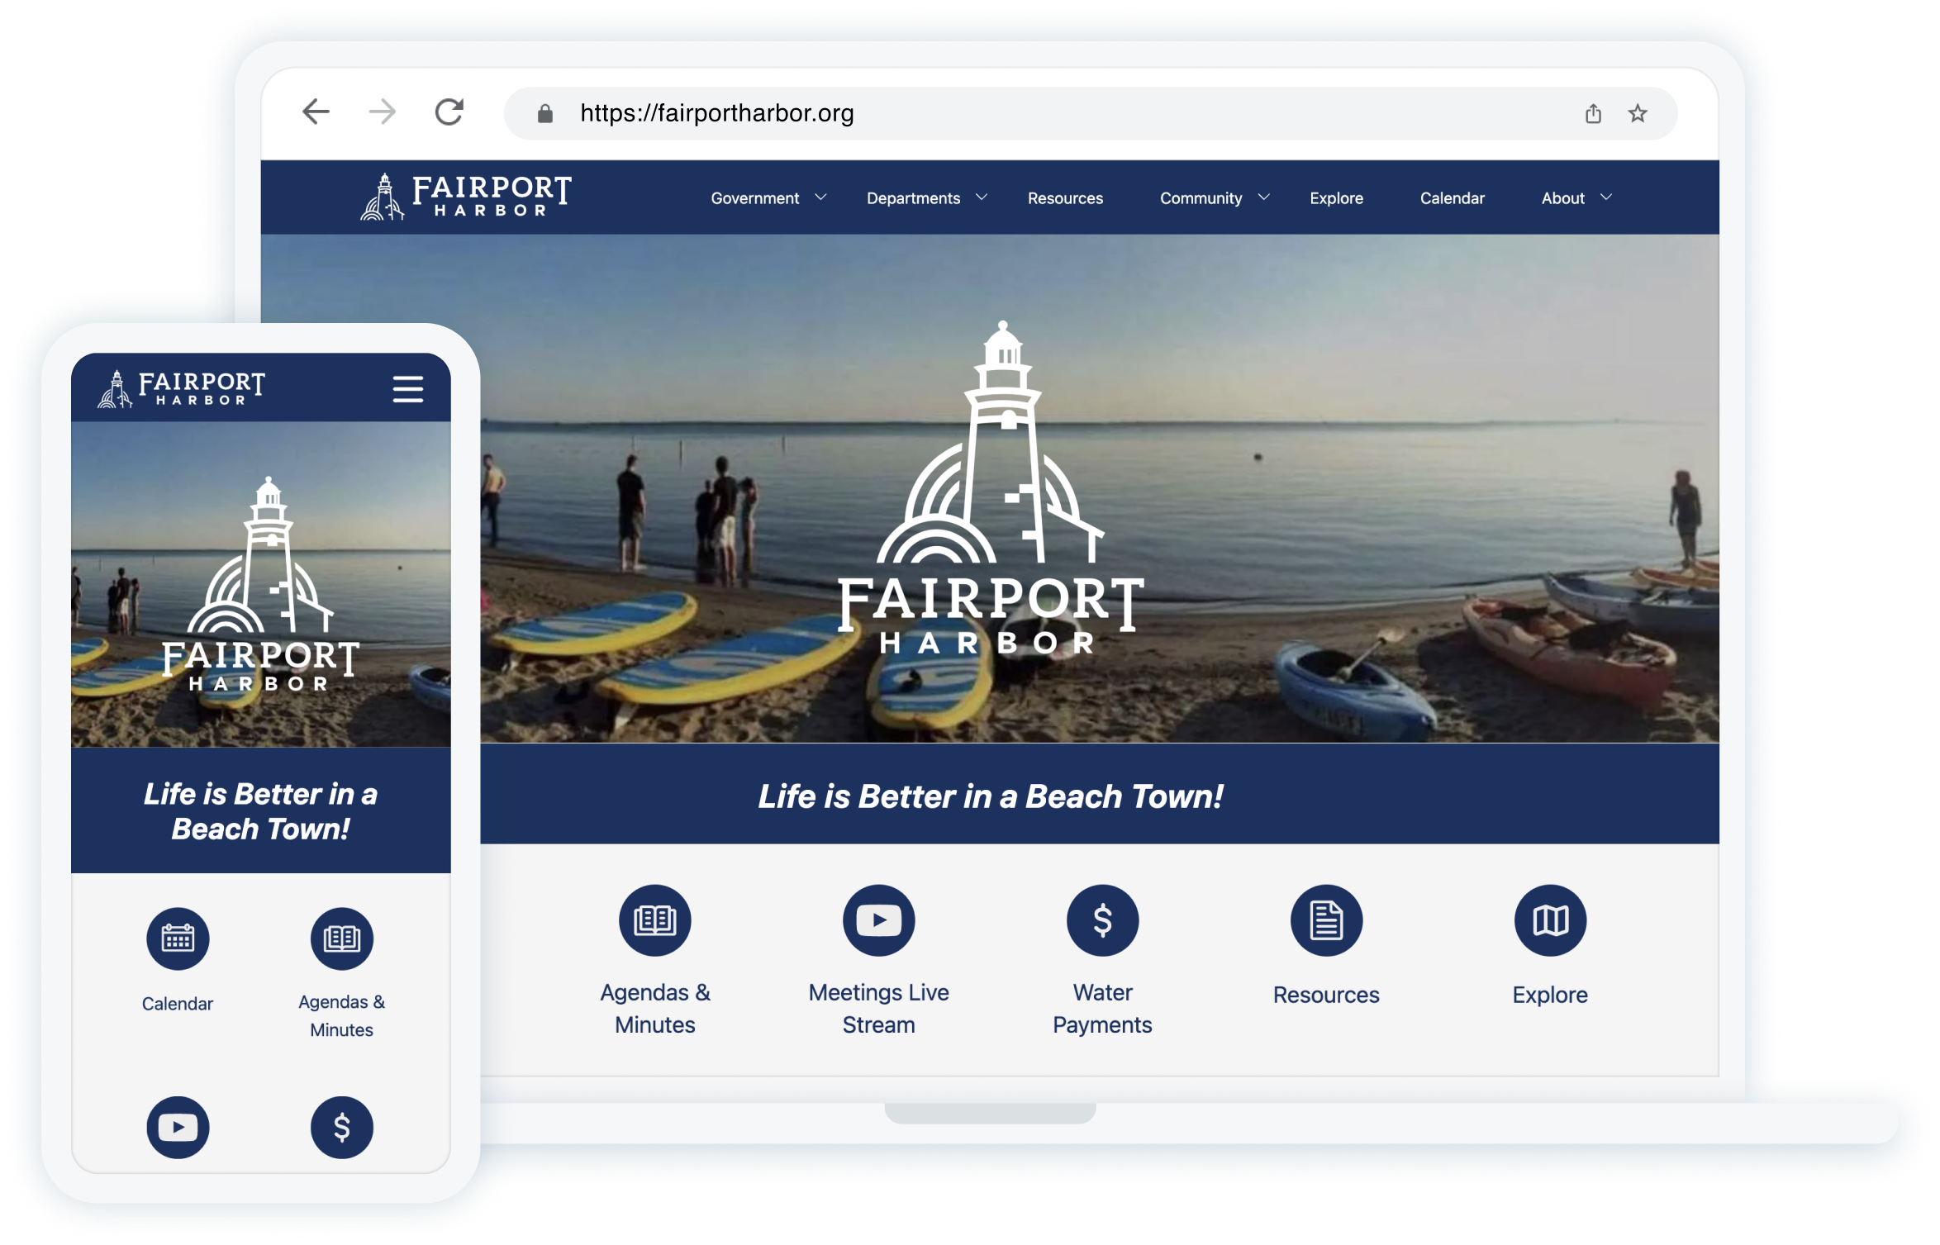This screenshot has height=1245, width=1940.
Task: Click the desktop Explore map icon
Action: [1551, 920]
